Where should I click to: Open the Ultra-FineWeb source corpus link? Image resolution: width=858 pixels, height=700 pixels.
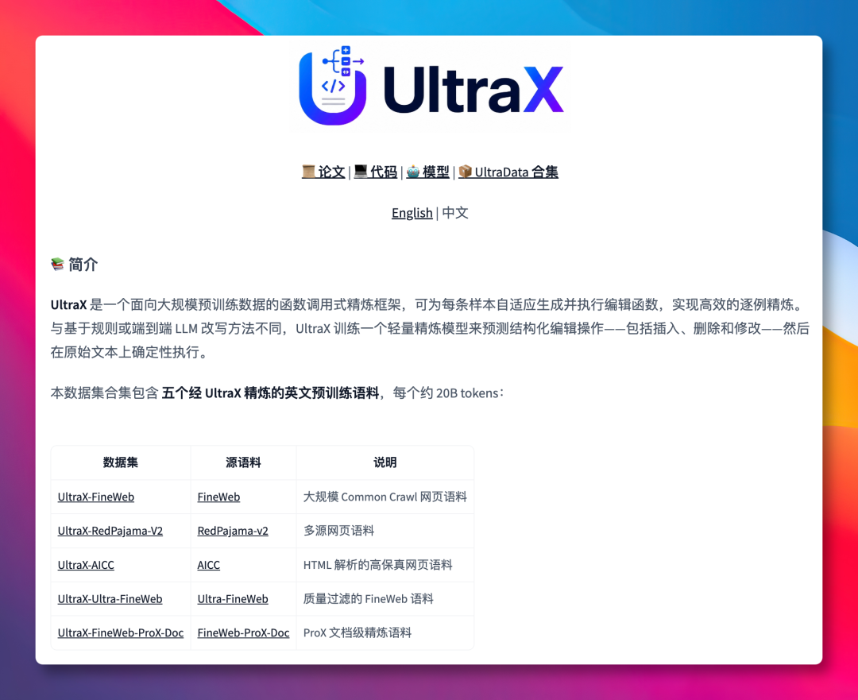tap(233, 599)
